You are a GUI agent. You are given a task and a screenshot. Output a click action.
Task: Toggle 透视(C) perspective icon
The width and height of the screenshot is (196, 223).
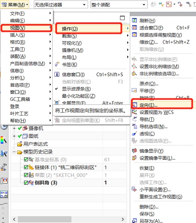tap(134, 134)
